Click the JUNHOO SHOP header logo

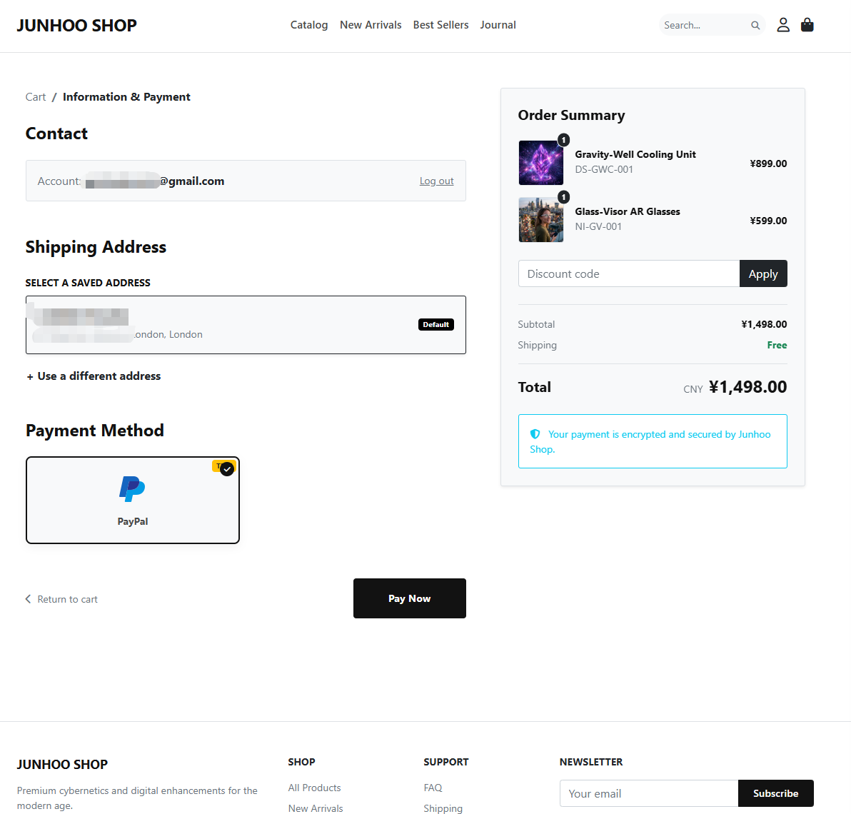tap(76, 26)
